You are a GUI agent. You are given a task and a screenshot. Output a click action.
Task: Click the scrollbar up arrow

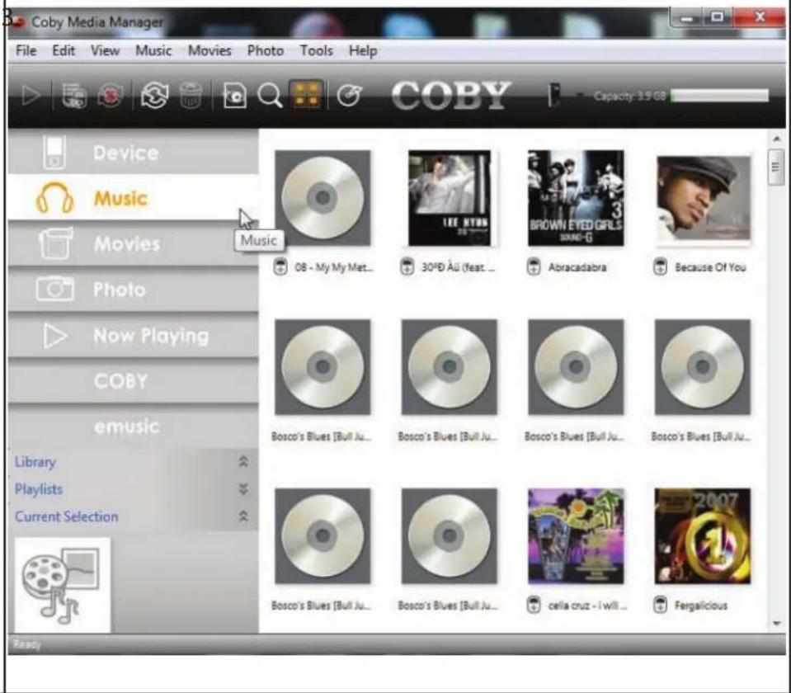776,139
